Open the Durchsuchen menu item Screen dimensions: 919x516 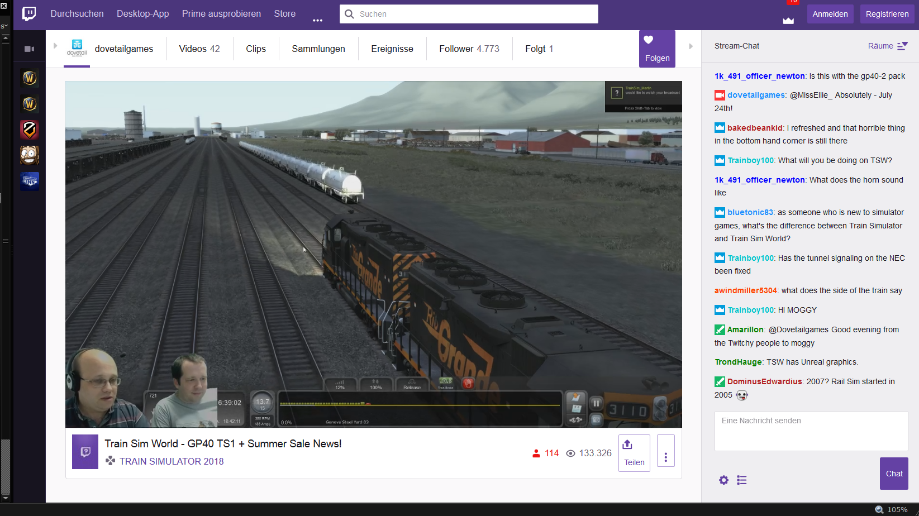coord(77,13)
